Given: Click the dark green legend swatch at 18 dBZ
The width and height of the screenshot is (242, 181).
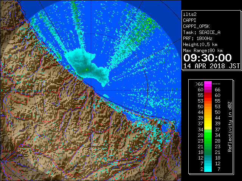Looking at the screenshot, I should tap(208, 152).
